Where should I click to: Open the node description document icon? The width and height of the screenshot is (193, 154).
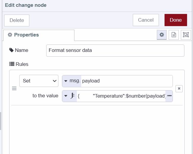174,35
